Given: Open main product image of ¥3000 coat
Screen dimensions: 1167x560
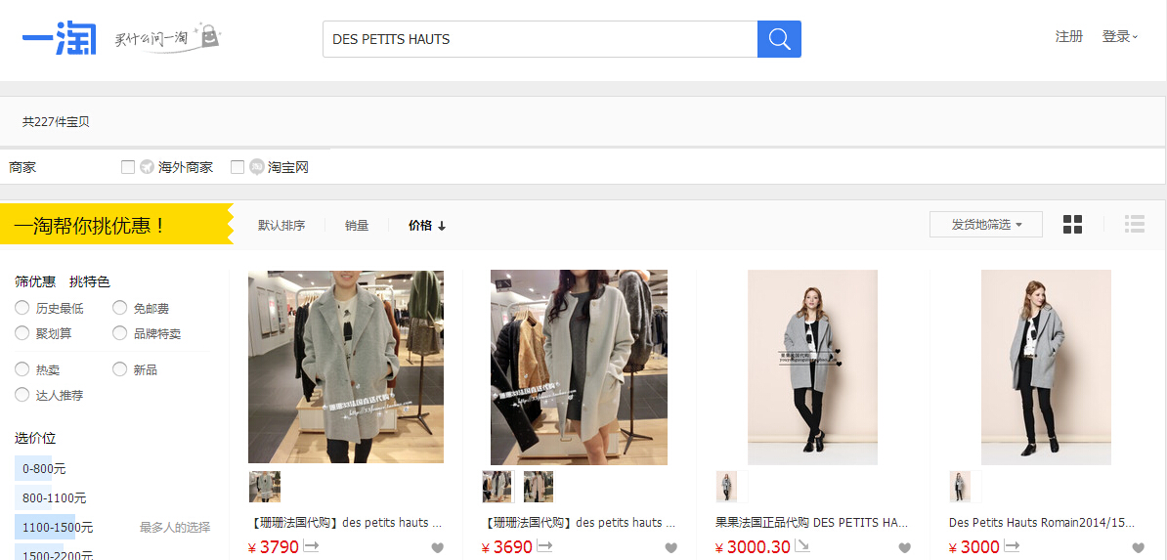Looking at the screenshot, I should (1046, 367).
